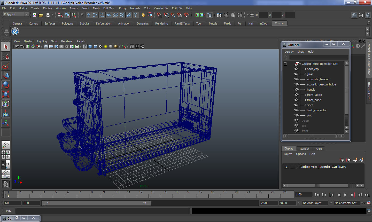Switch to Persp/Graph Editor layout
The image size is (372, 222).
(x=6, y=174)
